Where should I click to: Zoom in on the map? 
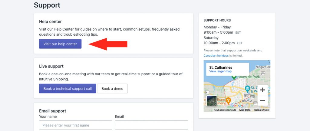[x=262, y=90]
